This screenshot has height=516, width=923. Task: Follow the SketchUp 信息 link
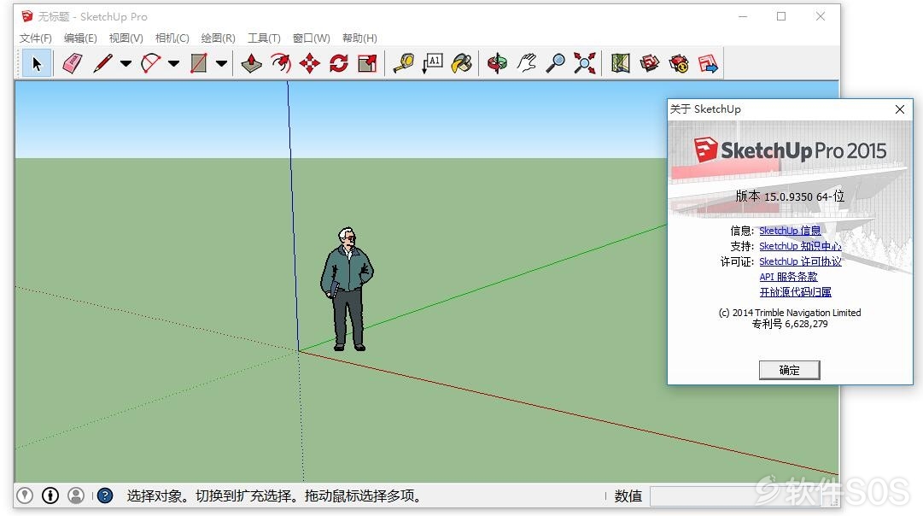click(790, 231)
